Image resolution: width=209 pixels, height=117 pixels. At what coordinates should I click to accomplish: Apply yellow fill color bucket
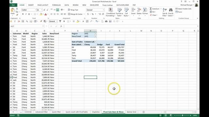click(x=41, y=14)
